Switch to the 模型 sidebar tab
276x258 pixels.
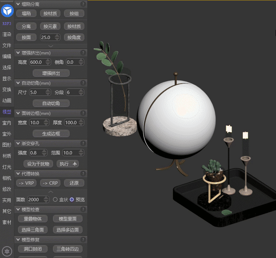[x=7, y=112]
